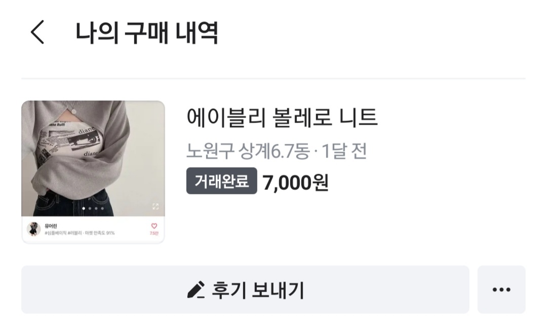
Task: Tap the seller name 유어린
Action: point(51,226)
